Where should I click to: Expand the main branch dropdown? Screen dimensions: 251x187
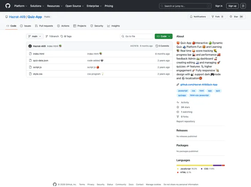point(35,37)
